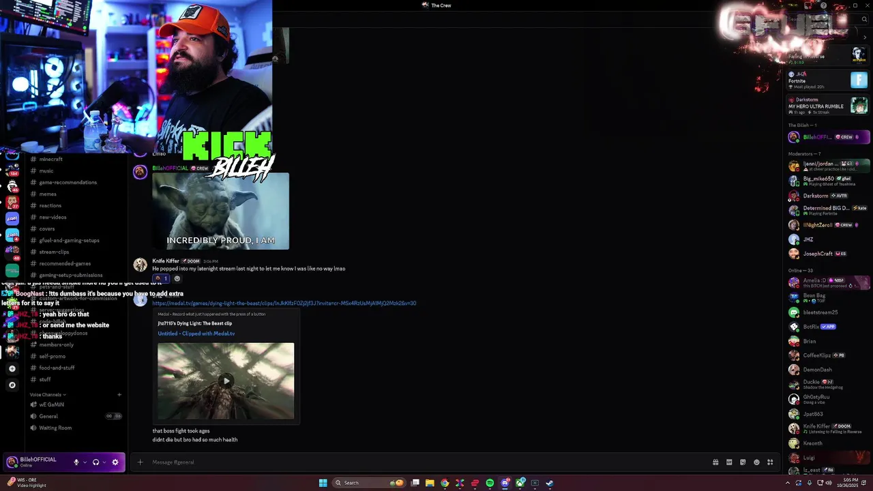The image size is (873, 491).
Task: Open Knife Kiffer in member list
Action: [x=828, y=428]
